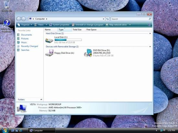Click the search magnifier icon
The width and height of the screenshot is (178, 133).
tap(150, 19)
